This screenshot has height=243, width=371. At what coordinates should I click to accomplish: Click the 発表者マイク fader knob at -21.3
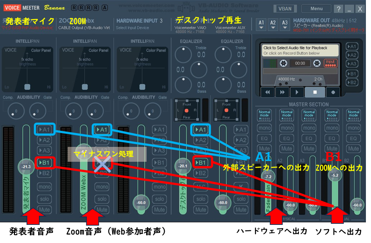click(26, 167)
